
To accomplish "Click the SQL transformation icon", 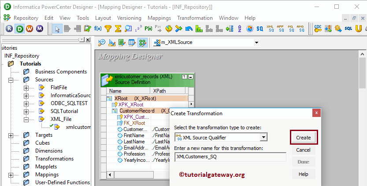I will 348,29.
